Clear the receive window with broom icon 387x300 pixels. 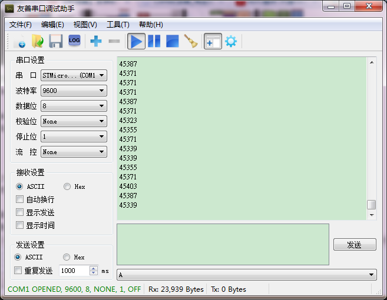pos(190,41)
